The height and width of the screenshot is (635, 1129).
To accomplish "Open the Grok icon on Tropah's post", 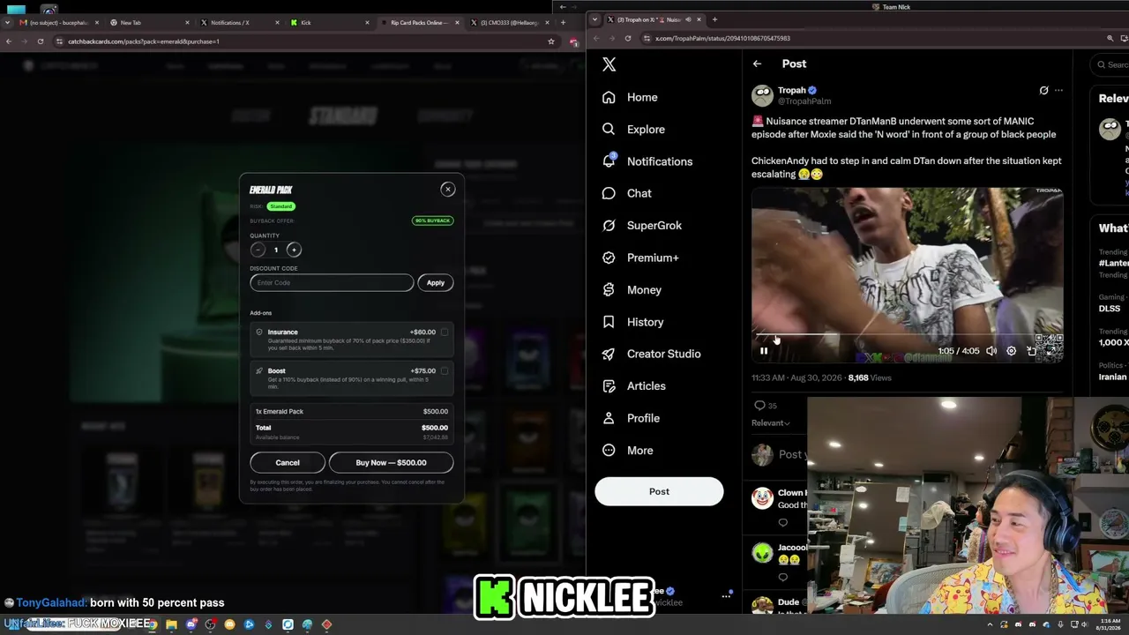I will click(1043, 90).
